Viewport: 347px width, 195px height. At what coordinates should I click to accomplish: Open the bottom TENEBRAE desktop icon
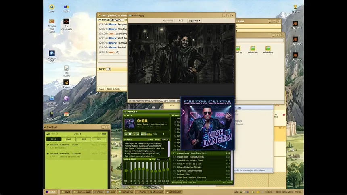point(296,57)
